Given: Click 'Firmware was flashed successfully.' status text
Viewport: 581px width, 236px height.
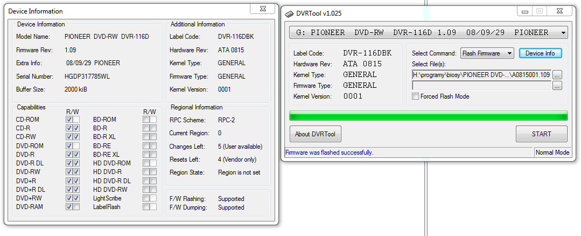Looking at the screenshot, I should coord(330,152).
